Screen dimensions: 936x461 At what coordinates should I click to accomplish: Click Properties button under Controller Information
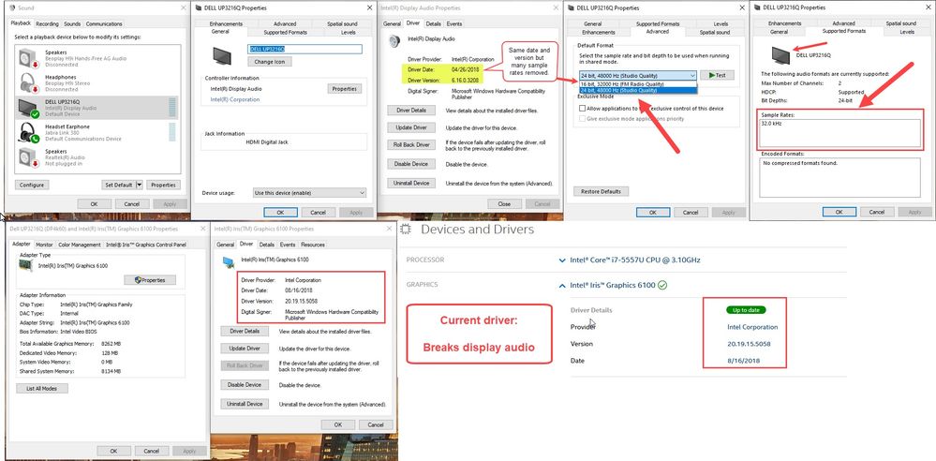pos(345,88)
